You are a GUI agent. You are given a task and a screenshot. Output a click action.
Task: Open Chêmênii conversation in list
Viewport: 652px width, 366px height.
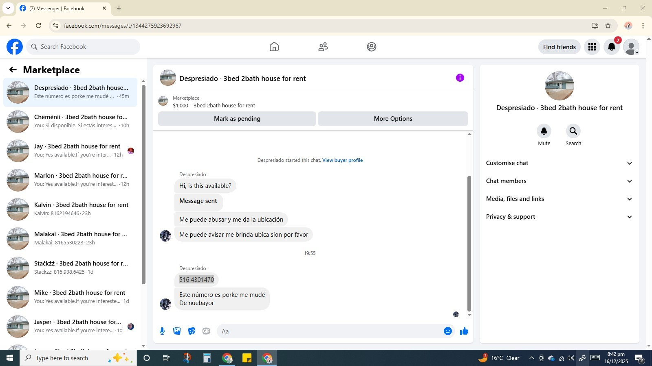70,121
